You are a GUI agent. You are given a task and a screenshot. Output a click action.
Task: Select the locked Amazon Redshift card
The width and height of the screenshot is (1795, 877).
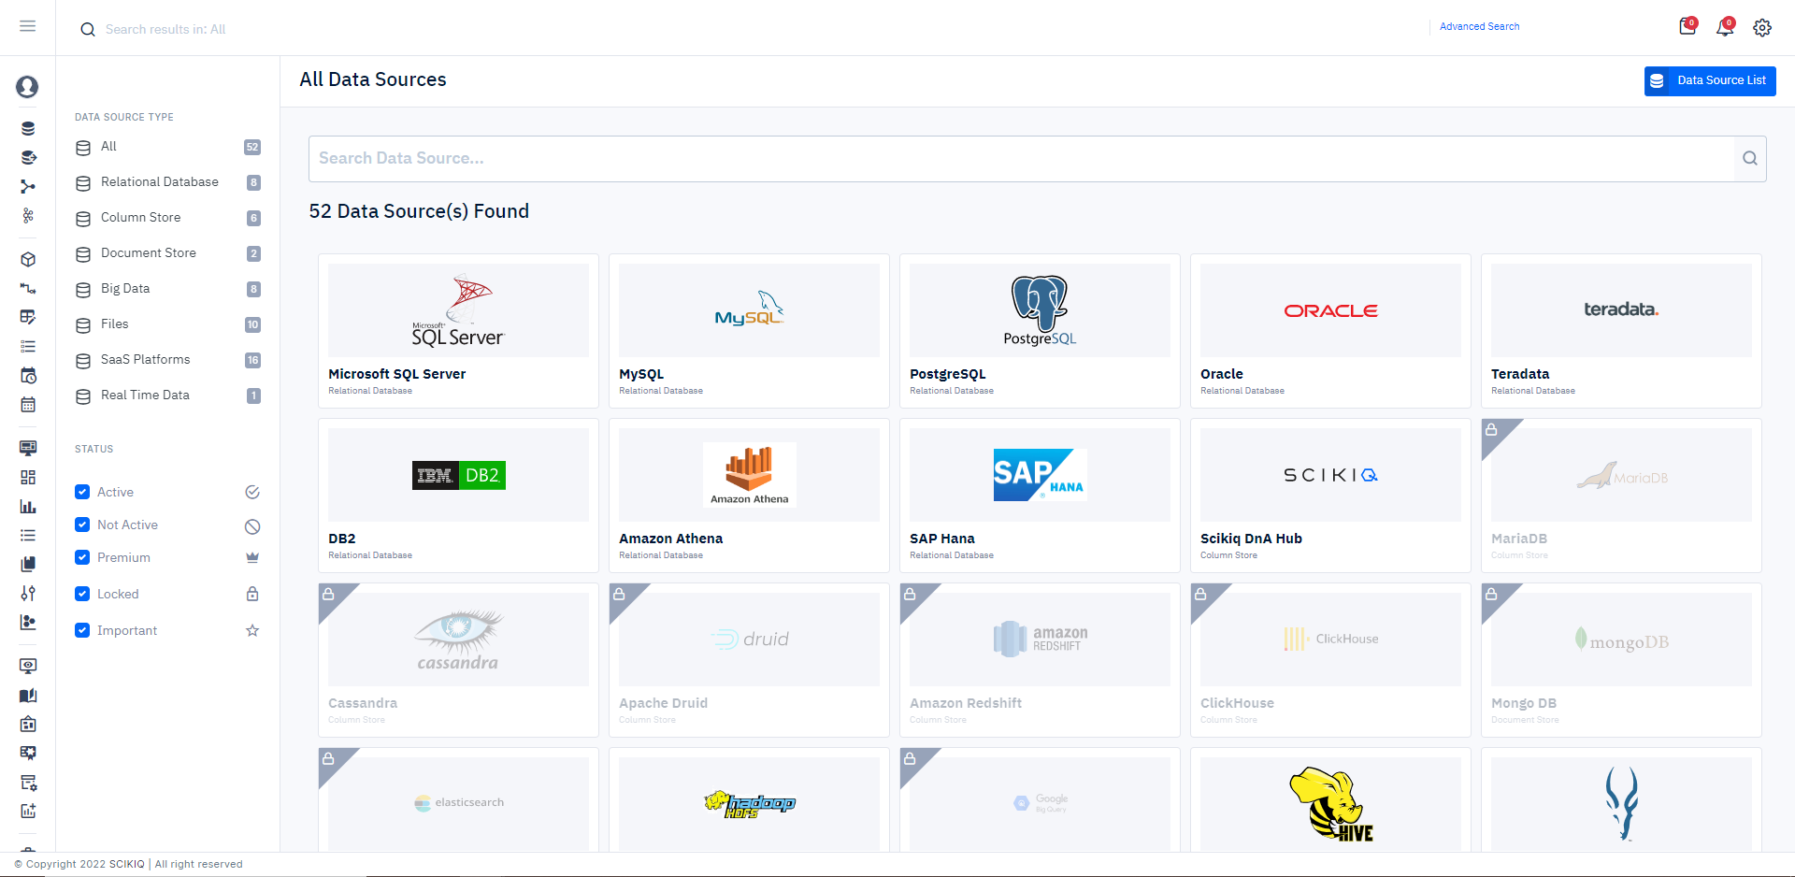point(1040,660)
